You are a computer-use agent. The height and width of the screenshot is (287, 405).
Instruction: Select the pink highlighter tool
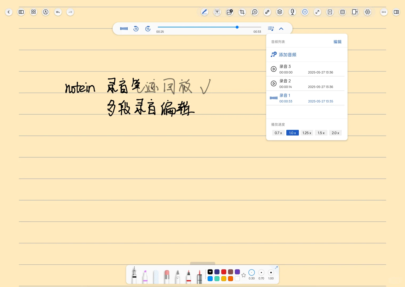(x=145, y=277)
